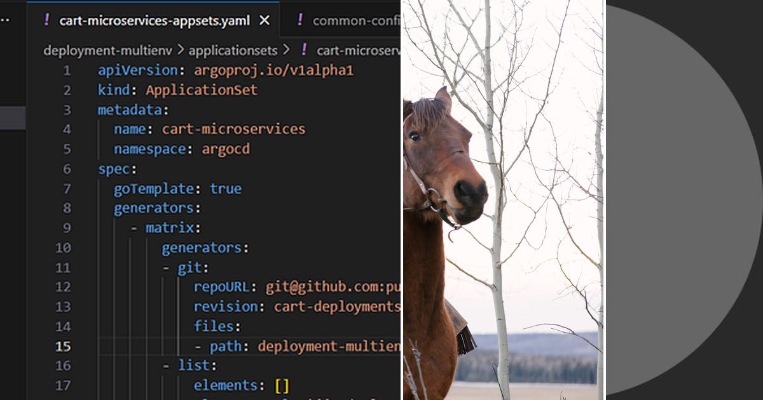Close the cart-microservices-appsets.yaml tab
The height and width of the screenshot is (400, 763).
click(265, 20)
